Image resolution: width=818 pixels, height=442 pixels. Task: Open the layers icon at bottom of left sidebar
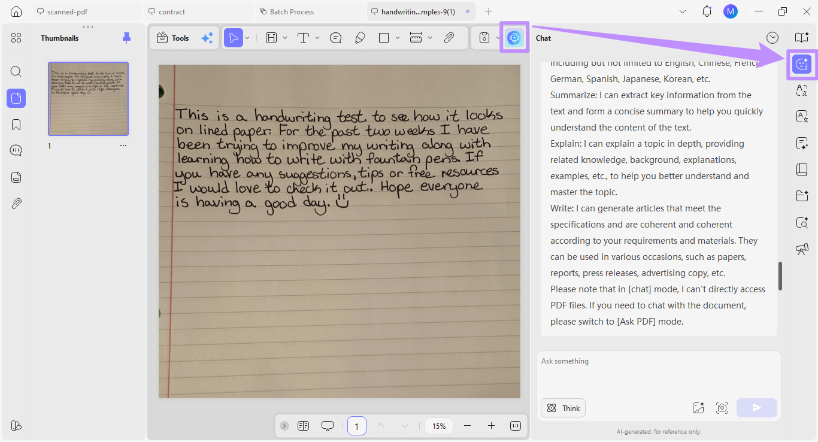pos(16,425)
